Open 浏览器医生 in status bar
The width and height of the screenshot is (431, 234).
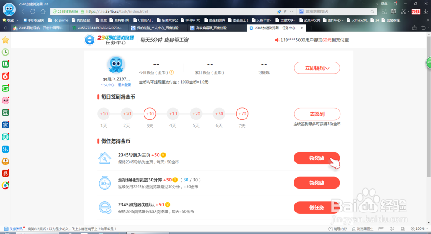pyautogui.click(x=363, y=228)
